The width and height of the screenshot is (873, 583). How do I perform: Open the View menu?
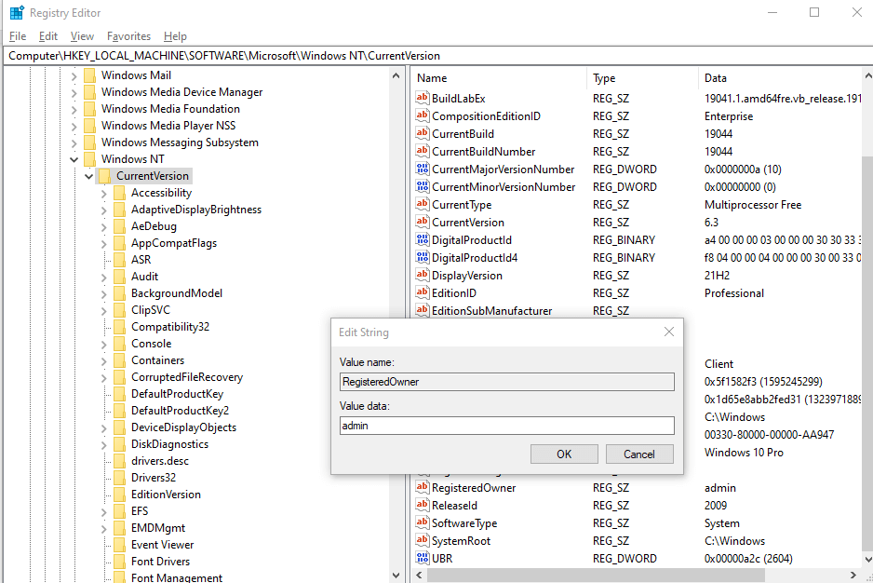(82, 36)
